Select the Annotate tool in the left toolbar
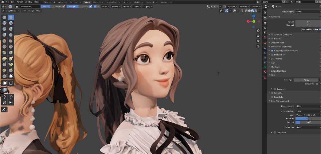The height and width of the screenshot is (154, 321). click(4, 109)
